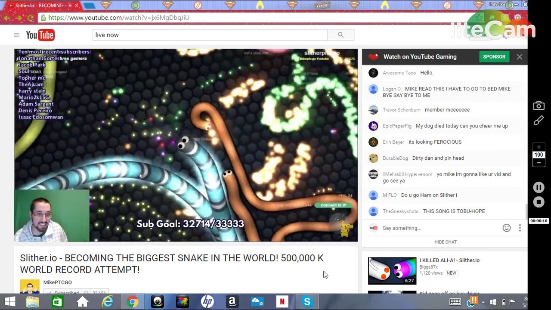Open Amazon from taskbar
551x310 pixels.
[x=232, y=302]
